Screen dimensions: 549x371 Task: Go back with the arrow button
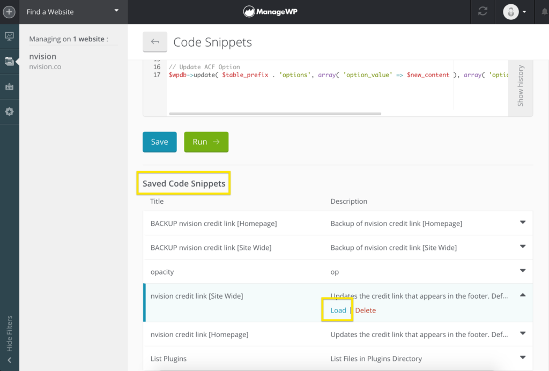pos(155,42)
